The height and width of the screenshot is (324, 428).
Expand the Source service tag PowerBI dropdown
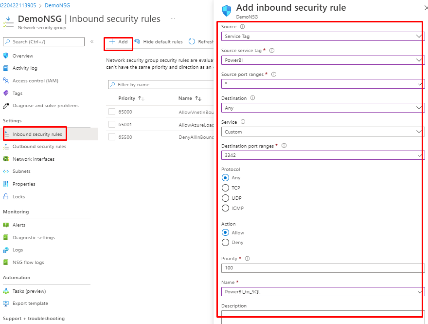(322, 60)
